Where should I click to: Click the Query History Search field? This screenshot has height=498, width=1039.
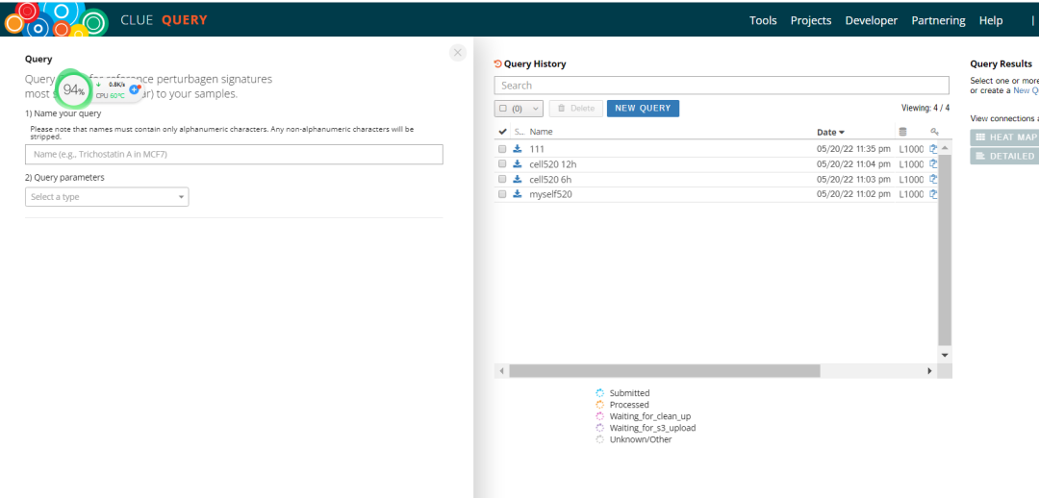pos(722,86)
